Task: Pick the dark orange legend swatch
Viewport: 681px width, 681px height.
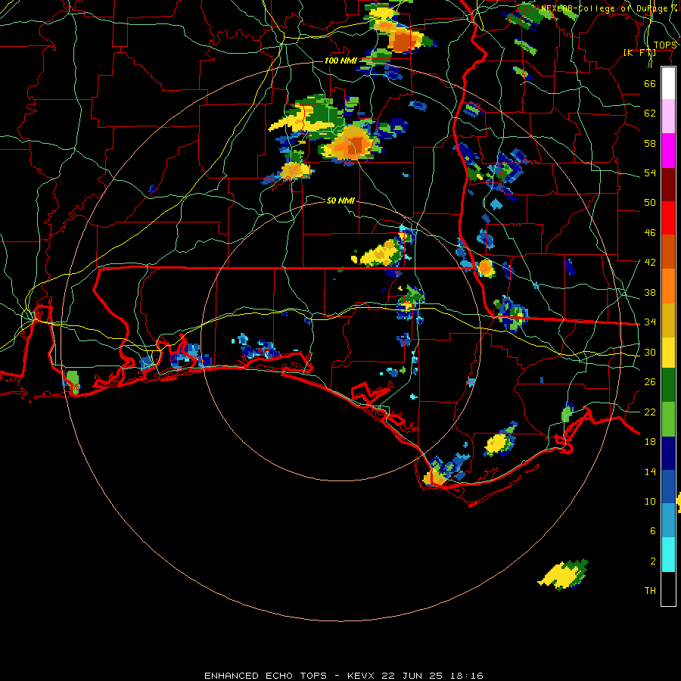Action: 668,252
